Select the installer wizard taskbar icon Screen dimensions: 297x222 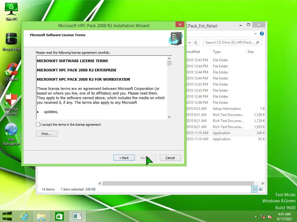pyautogui.click(x=77, y=216)
